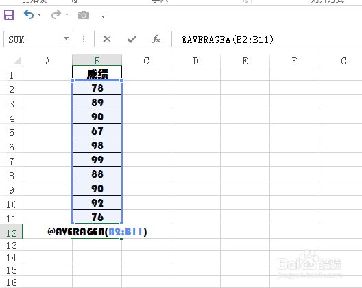Select row 13 header

click(x=11, y=245)
